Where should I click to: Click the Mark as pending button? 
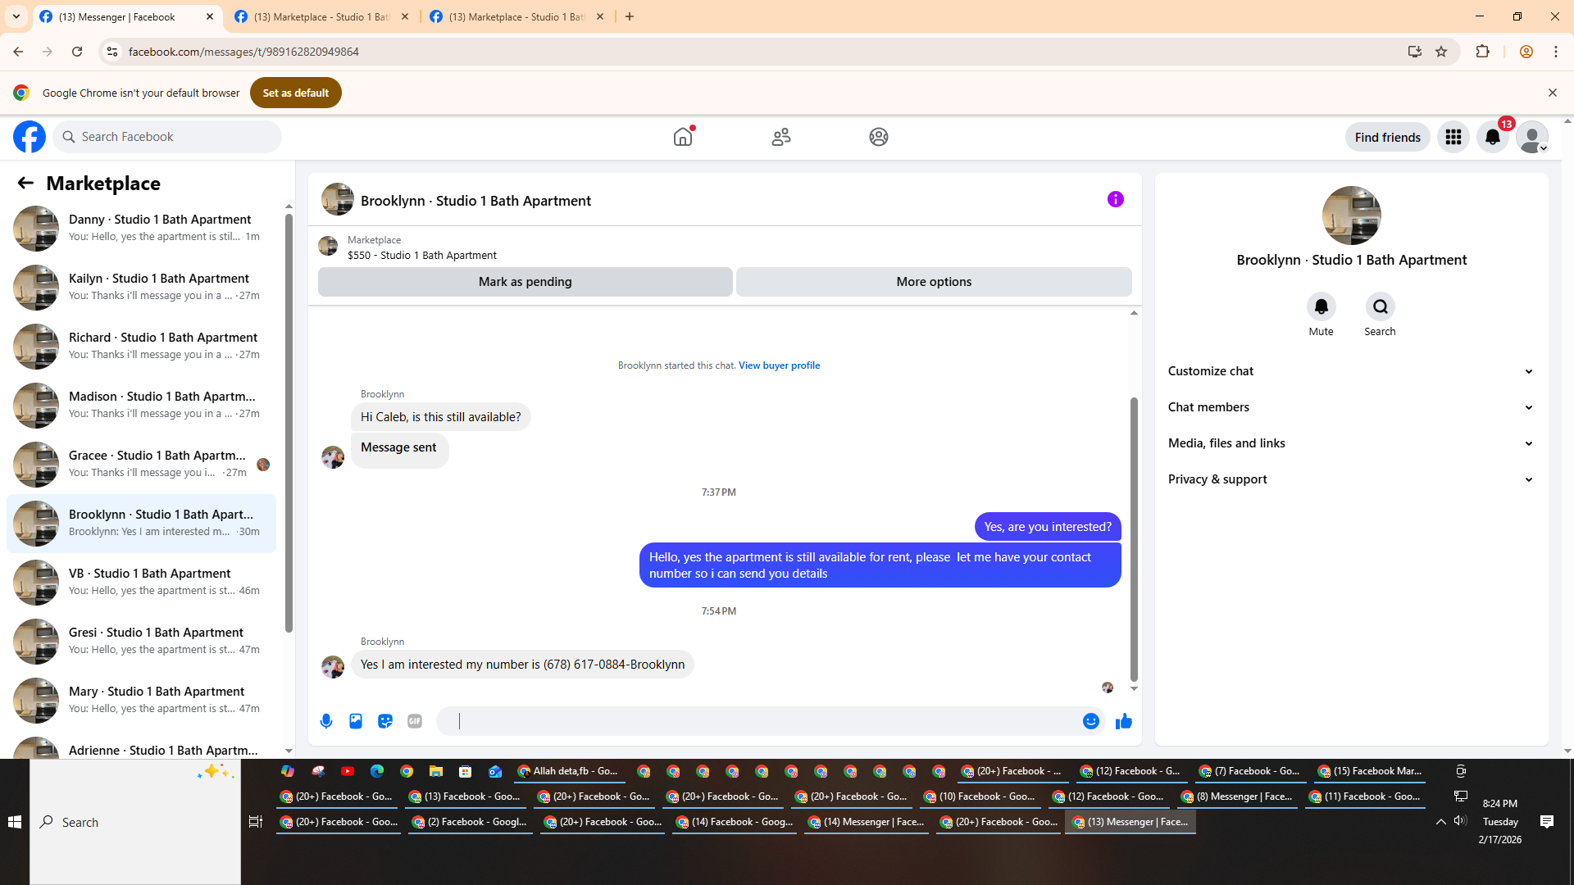tap(525, 282)
